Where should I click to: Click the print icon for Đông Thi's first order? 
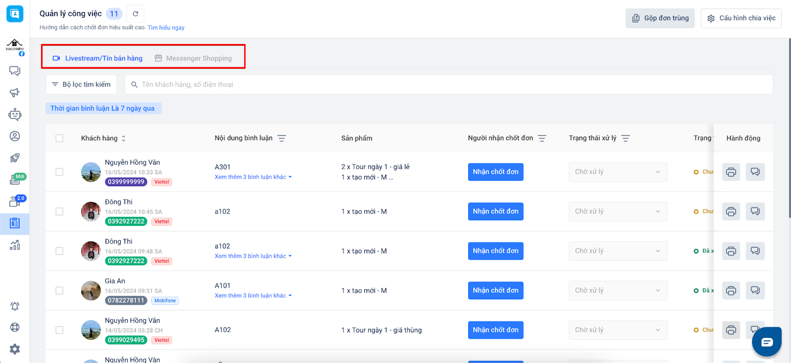pyautogui.click(x=731, y=211)
